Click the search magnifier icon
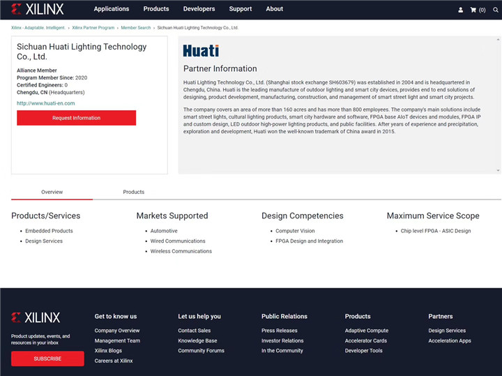This screenshot has height=376, width=502. coord(496,10)
